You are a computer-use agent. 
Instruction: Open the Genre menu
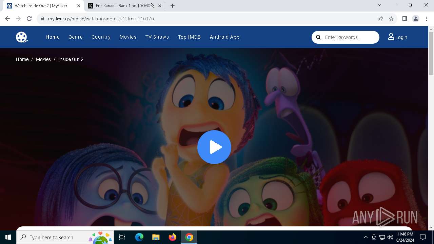coord(76,37)
